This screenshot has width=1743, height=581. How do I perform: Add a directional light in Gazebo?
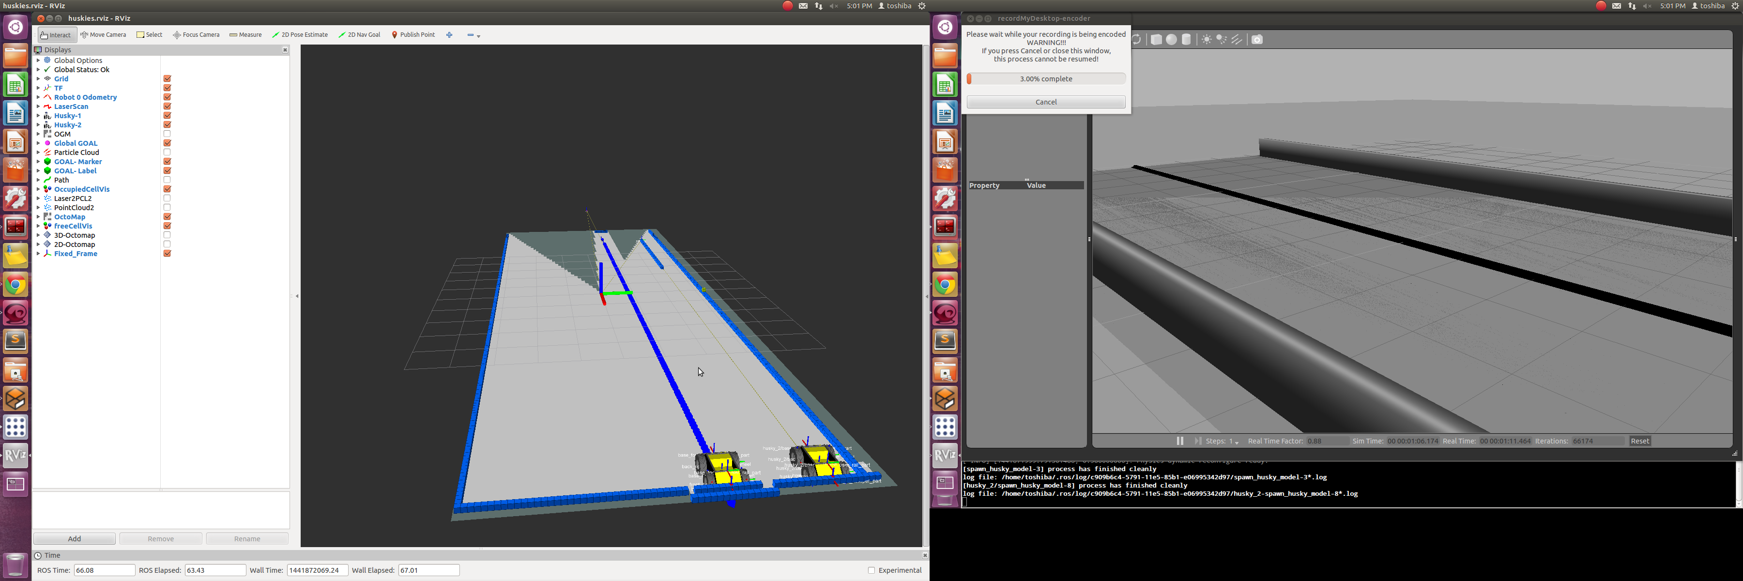[x=1237, y=40]
